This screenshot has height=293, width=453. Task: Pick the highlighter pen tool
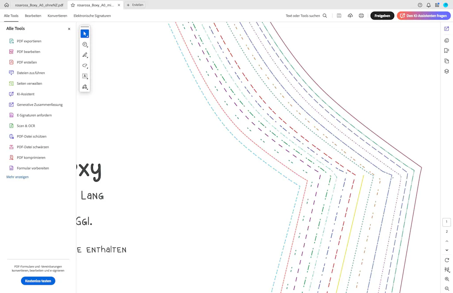tap(84, 55)
